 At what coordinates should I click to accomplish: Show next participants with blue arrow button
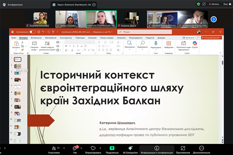click(214, 19)
